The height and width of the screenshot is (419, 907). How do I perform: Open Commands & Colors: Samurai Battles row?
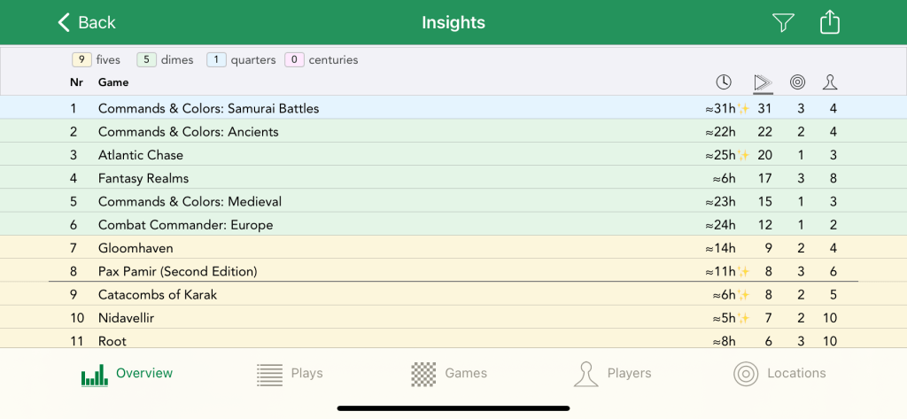coord(208,108)
